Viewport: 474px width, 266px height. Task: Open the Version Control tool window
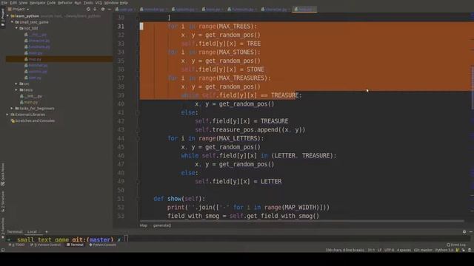[46, 245]
